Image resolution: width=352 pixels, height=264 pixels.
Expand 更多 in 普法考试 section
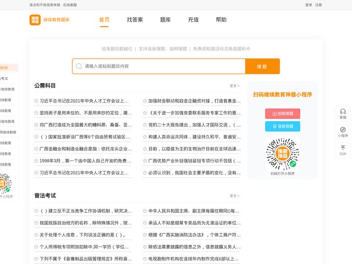pyautogui.click(x=235, y=196)
